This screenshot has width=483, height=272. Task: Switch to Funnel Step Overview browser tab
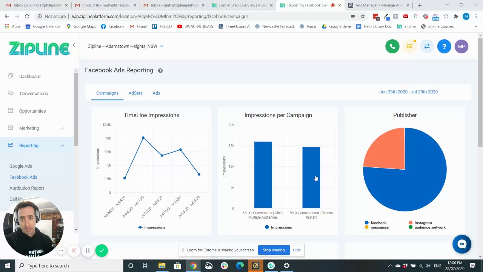pos(242,5)
